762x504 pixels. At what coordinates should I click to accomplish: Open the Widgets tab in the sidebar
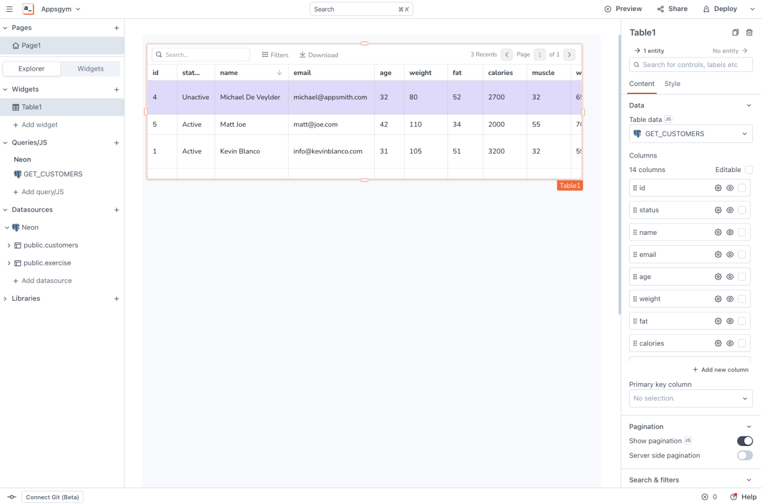click(90, 68)
